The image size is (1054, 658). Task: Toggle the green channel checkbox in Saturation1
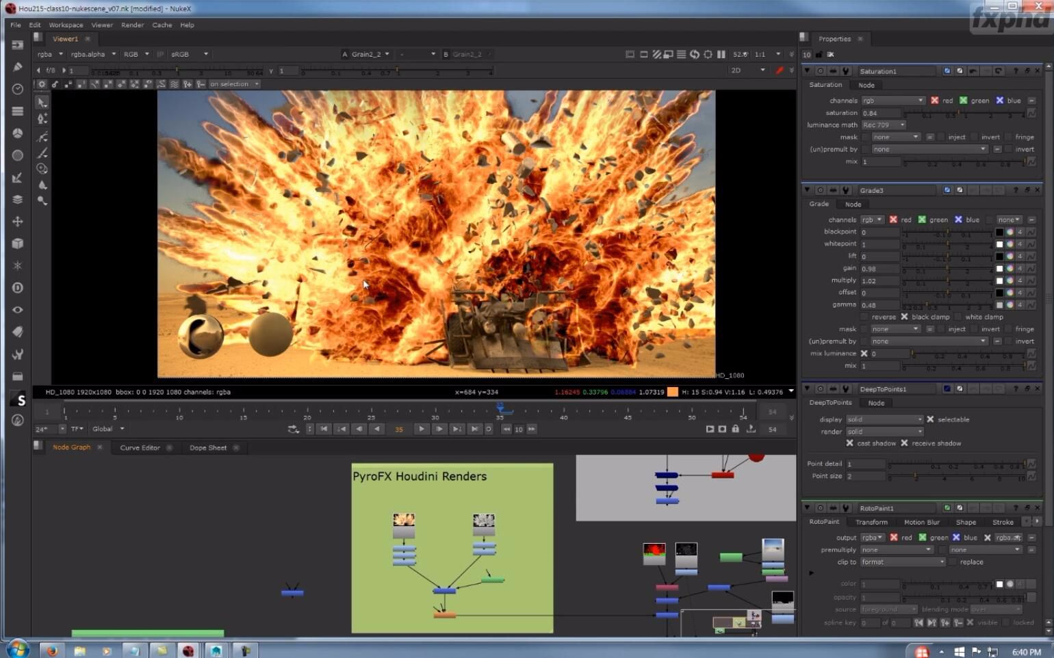[963, 101]
